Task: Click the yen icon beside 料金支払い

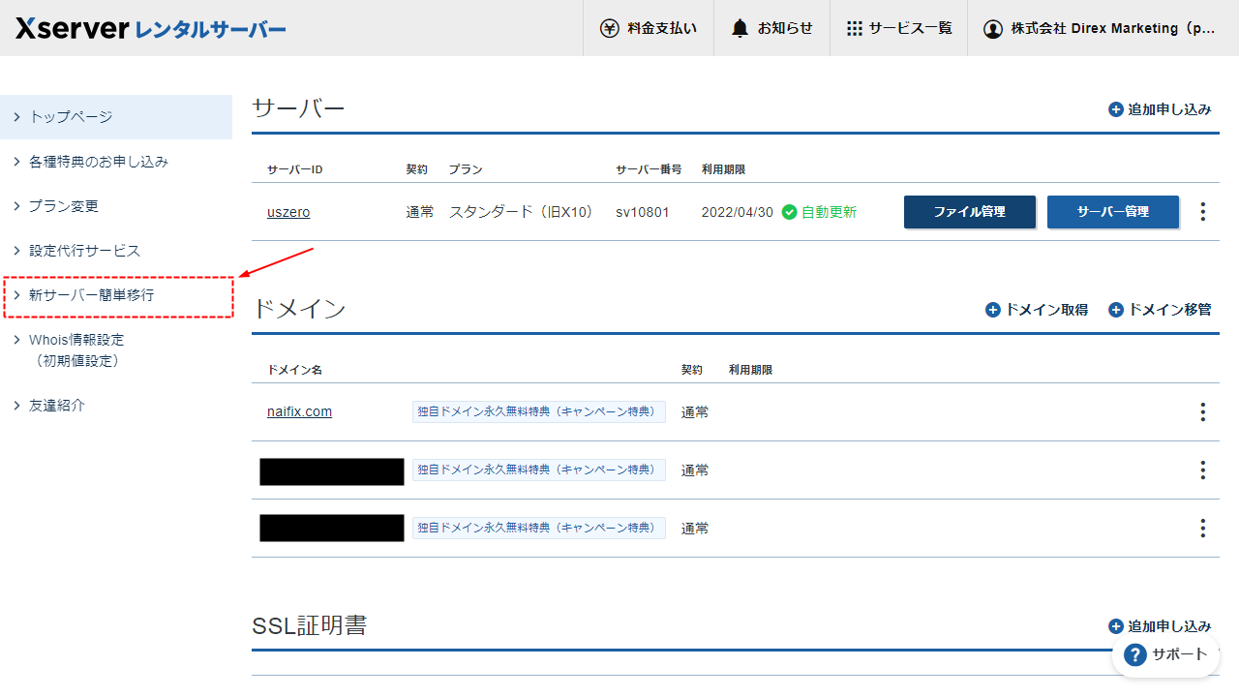Action: click(609, 28)
